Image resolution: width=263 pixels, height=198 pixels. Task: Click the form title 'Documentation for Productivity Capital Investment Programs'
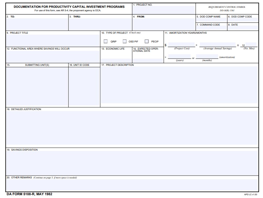click(69, 7)
